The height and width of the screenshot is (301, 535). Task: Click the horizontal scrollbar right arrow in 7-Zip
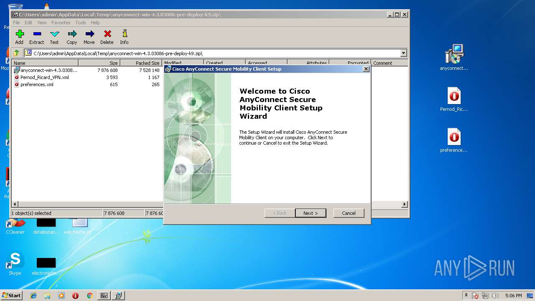404,204
